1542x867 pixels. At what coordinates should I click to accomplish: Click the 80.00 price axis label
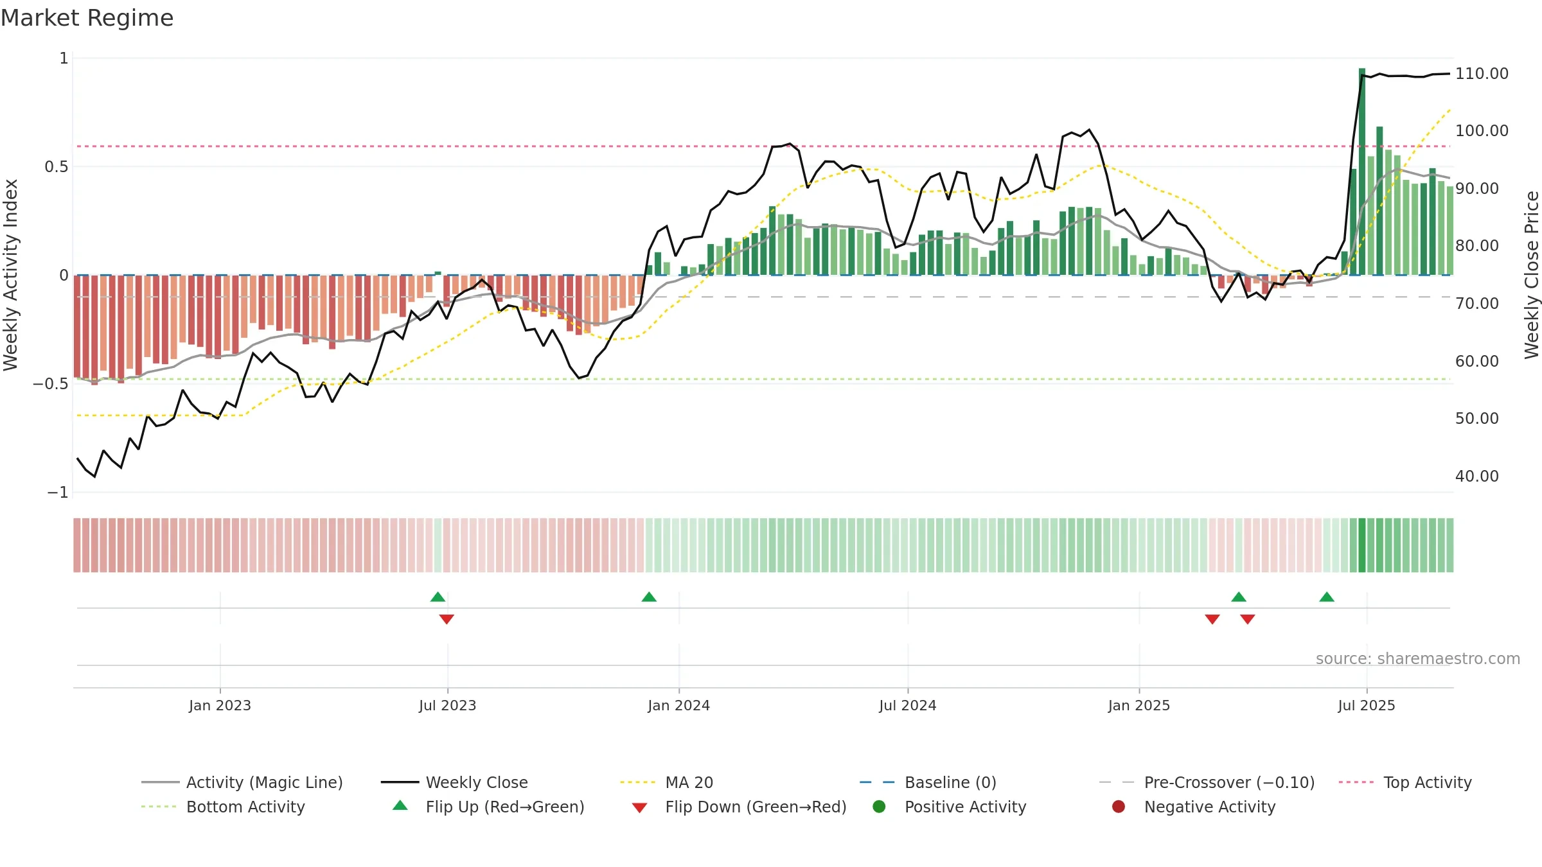[1477, 245]
